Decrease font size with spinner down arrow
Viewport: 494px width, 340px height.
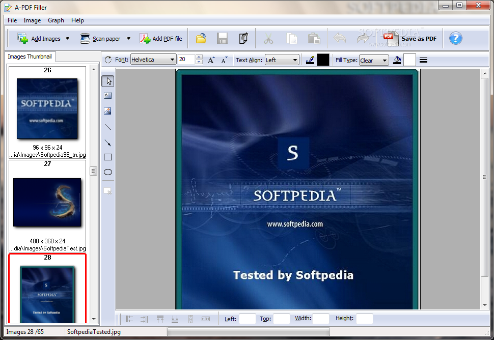pyautogui.click(x=199, y=62)
